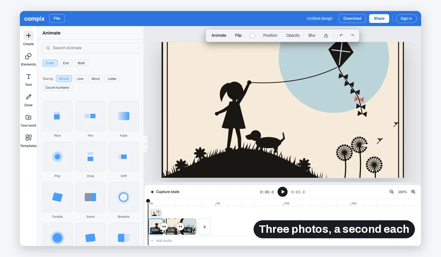This screenshot has height=257, width=441.
Task: Collapse the Animate side panel
Action: point(145,144)
